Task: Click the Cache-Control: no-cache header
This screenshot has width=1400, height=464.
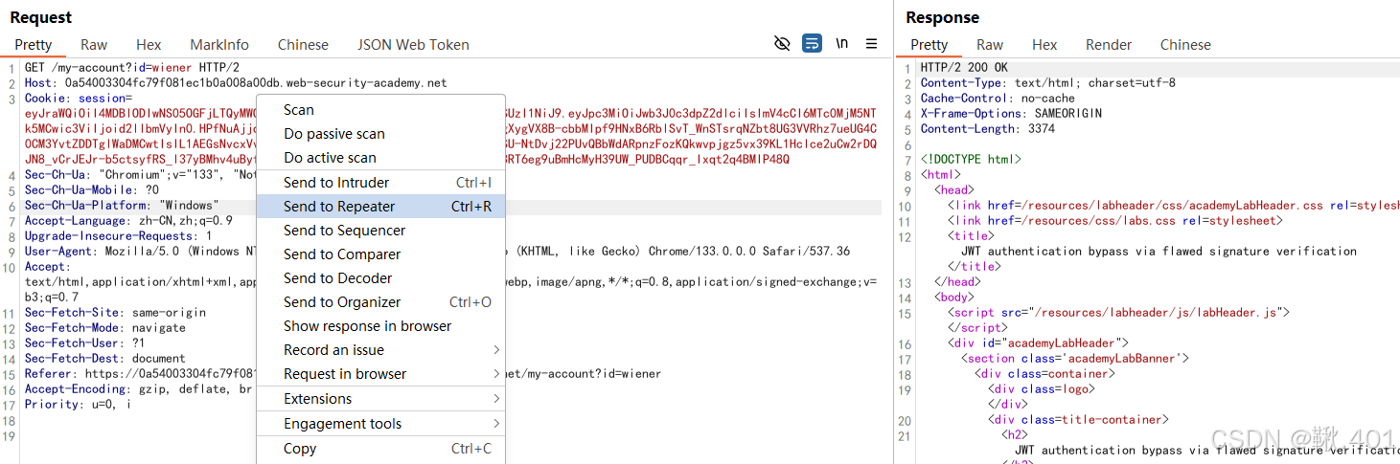Action: [x=998, y=99]
